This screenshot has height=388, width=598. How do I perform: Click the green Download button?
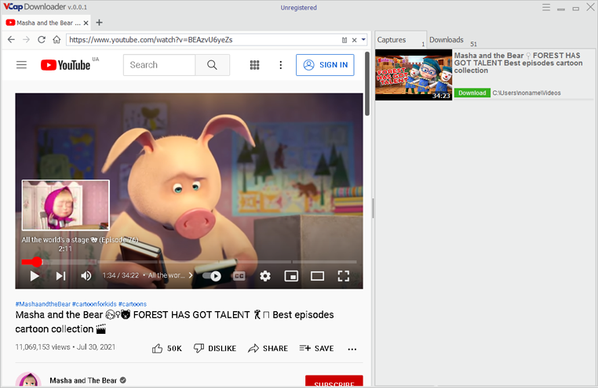click(472, 93)
